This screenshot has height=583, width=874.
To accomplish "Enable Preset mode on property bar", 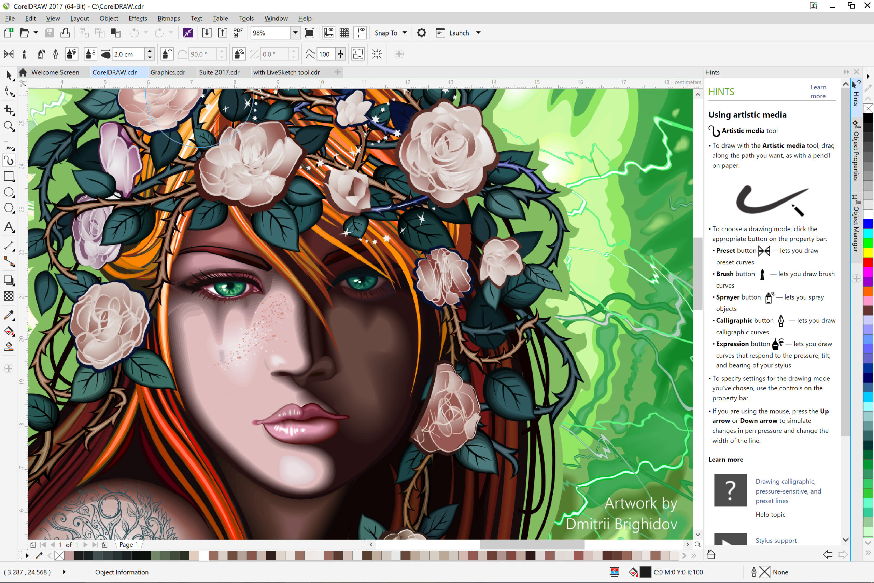I will [x=9, y=54].
